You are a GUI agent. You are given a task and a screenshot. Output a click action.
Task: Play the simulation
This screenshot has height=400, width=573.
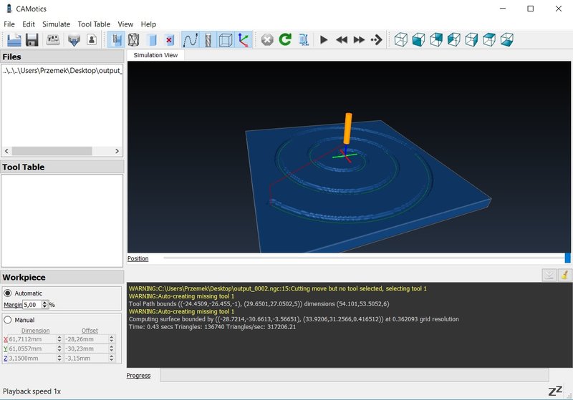click(324, 39)
